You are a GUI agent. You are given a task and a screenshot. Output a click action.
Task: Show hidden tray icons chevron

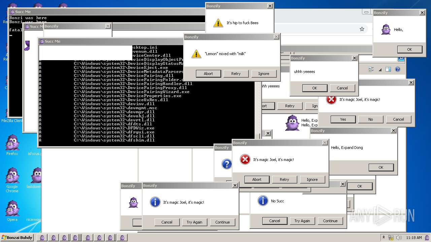tap(384, 238)
